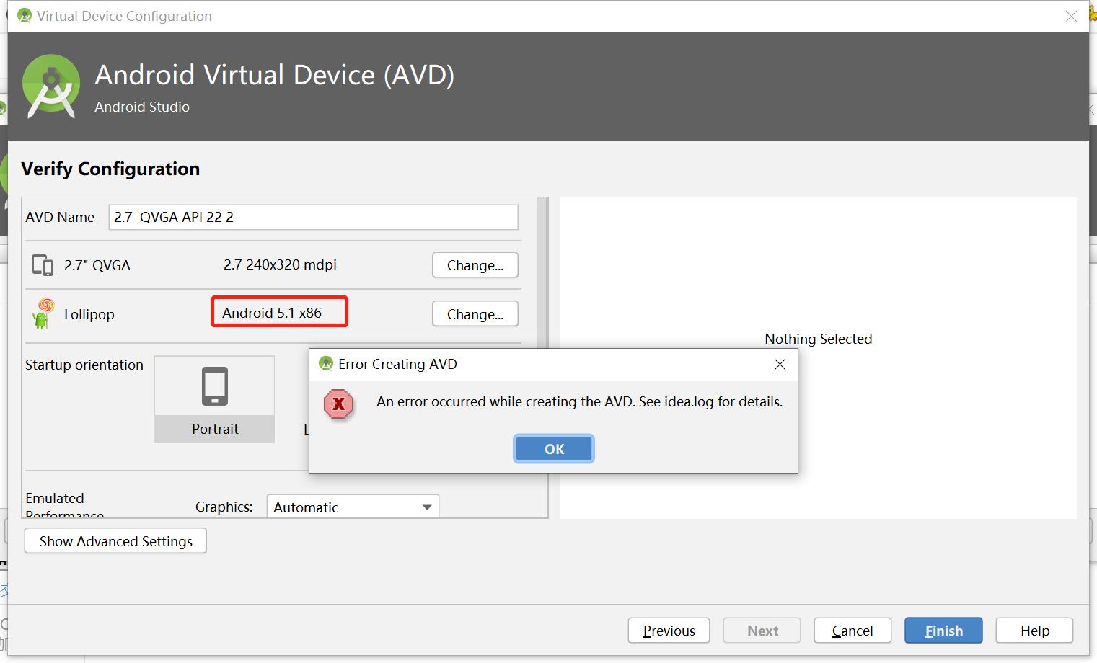Open the Graphics Automatic dropdown
The width and height of the screenshot is (1097, 663).
click(x=353, y=507)
